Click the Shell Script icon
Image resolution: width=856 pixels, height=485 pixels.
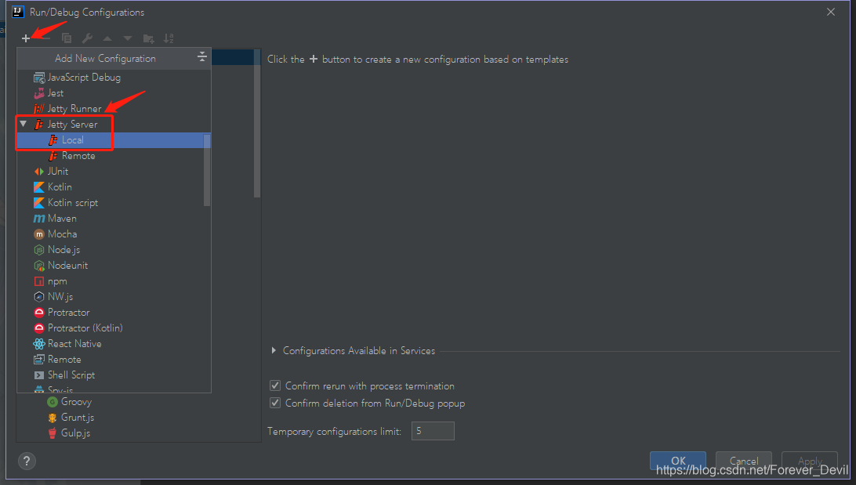point(39,375)
